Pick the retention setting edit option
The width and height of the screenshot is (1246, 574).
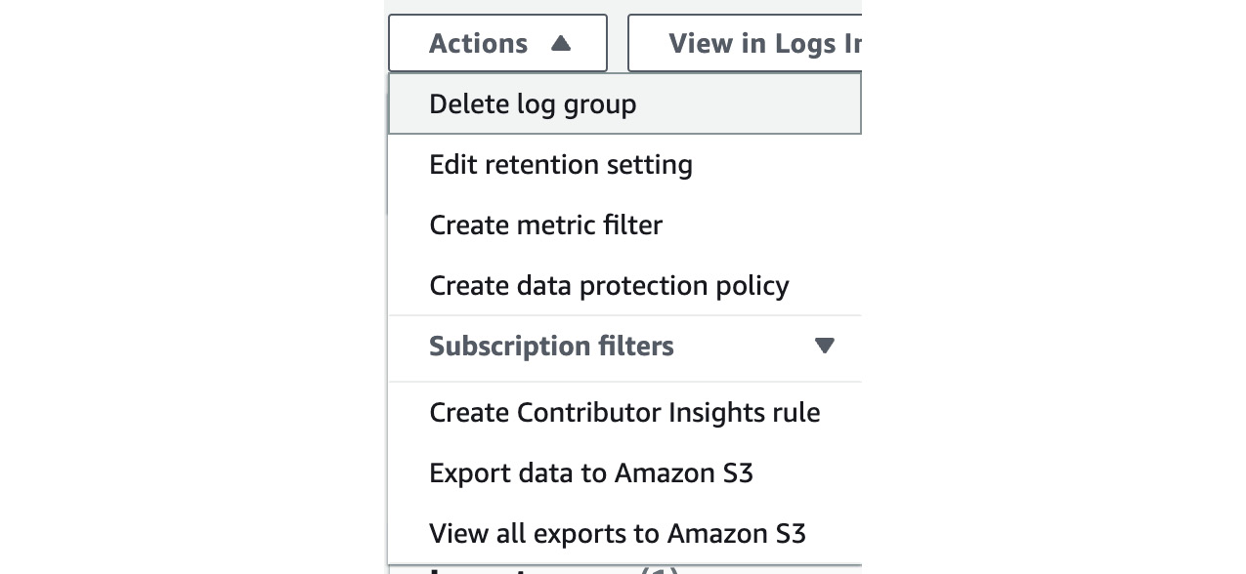[x=624, y=164]
